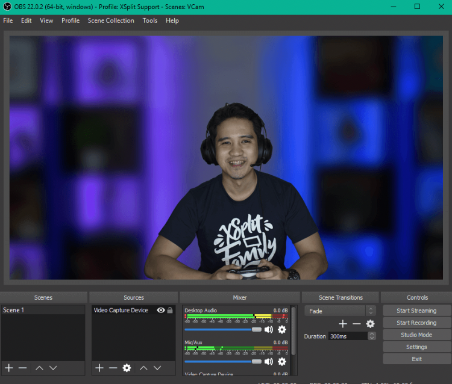Move scene down in Scenes list
Viewport: 452px width, 384px height.
click(53, 368)
